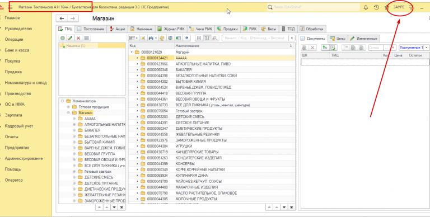Screen dimensions: 430x217
Task: Jump to list start with center panel first-row button
Action: [x=269, y=207]
